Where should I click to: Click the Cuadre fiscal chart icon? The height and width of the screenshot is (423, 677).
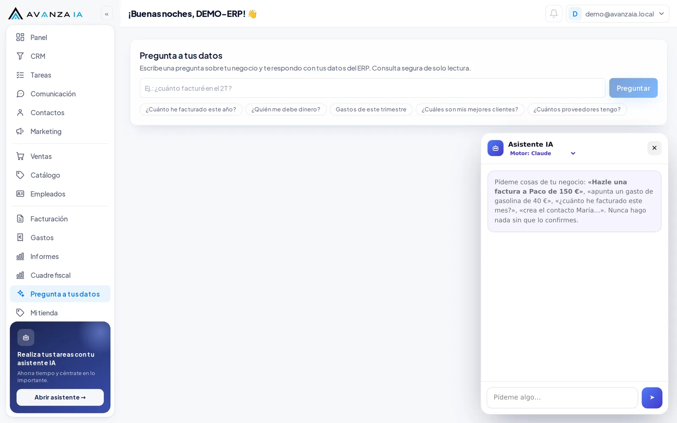[x=20, y=275]
